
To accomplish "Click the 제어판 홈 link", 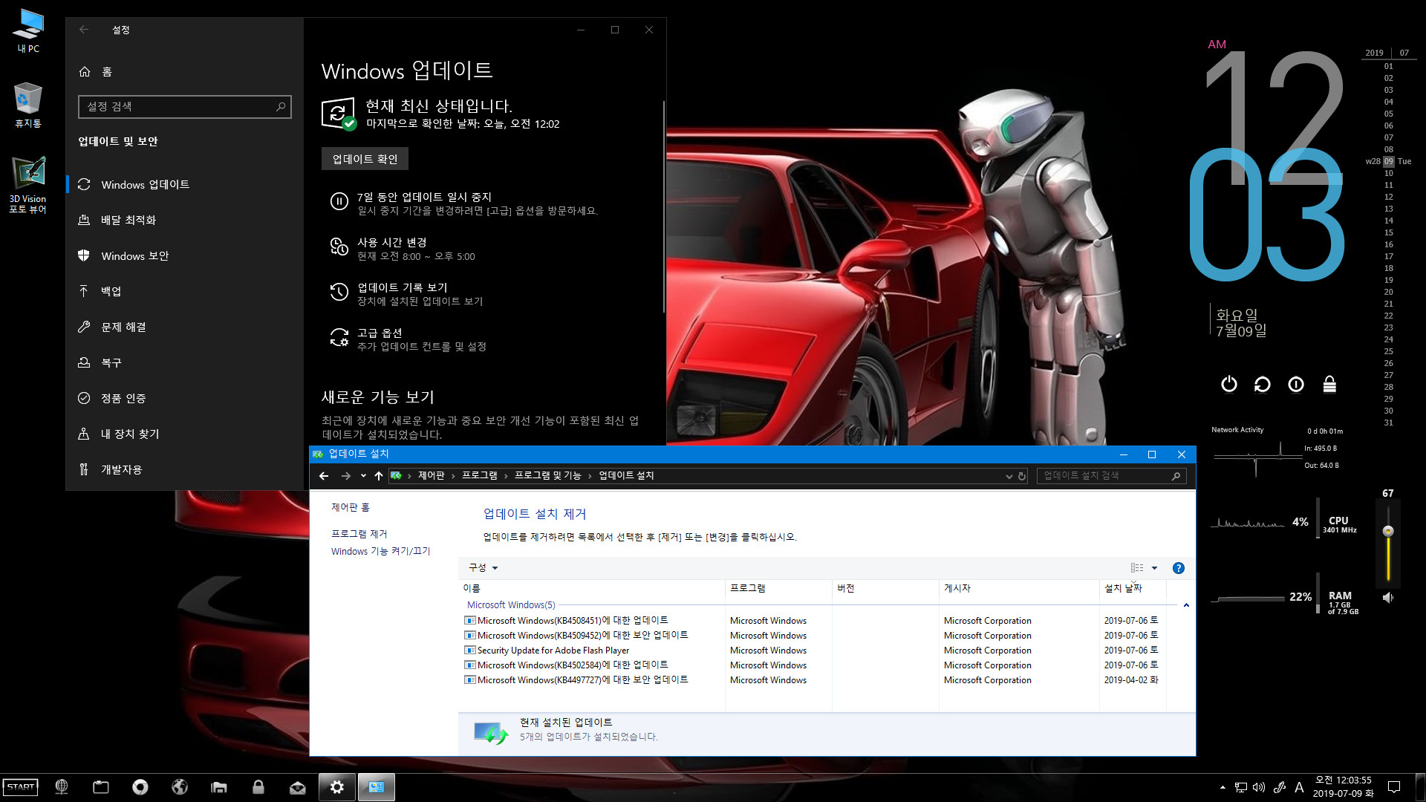I will point(350,507).
